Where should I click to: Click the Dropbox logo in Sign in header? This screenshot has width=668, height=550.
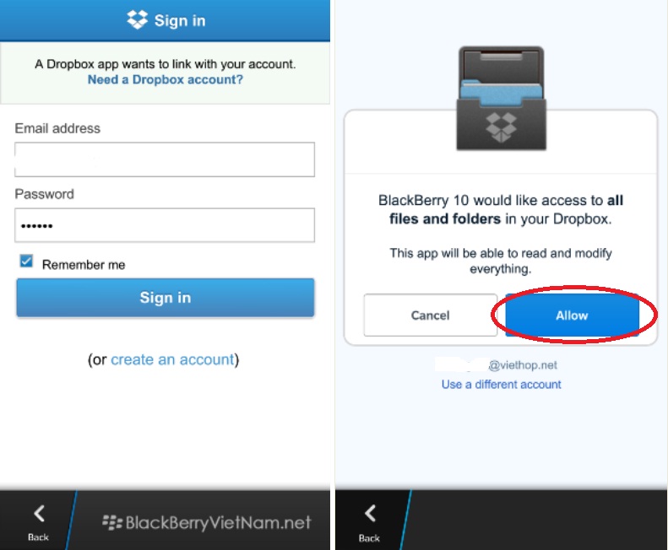point(137,19)
